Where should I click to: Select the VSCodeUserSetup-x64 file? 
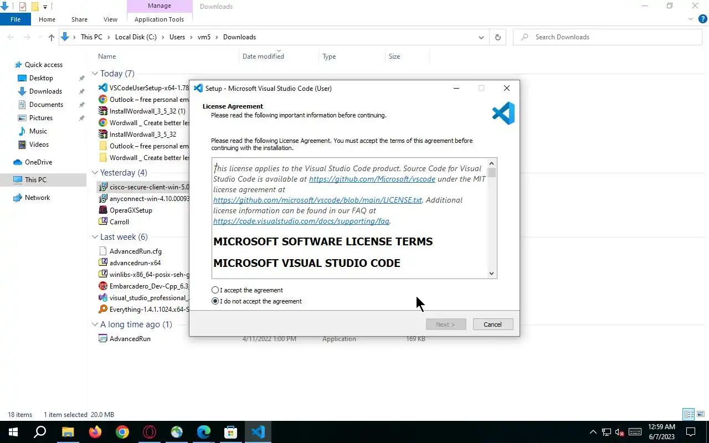pyautogui.click(x=143, y=88)
